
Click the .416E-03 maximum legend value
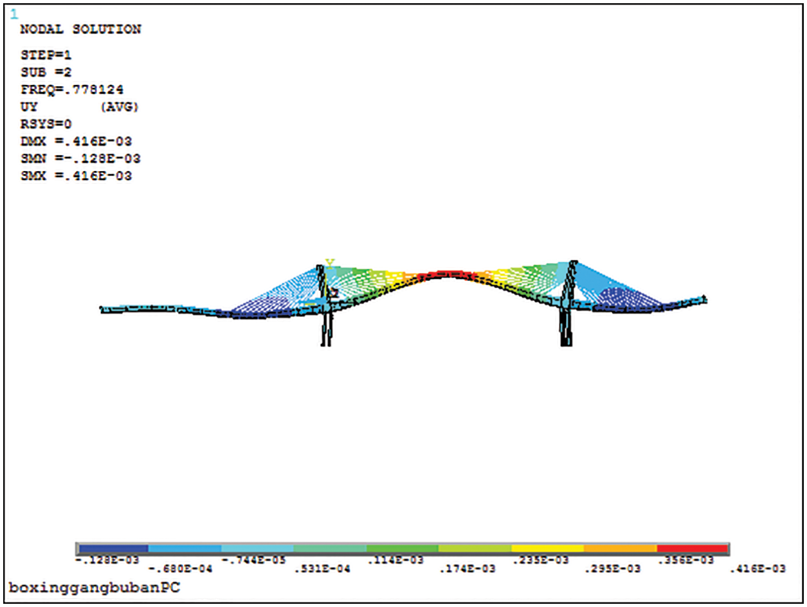[758, 569]
